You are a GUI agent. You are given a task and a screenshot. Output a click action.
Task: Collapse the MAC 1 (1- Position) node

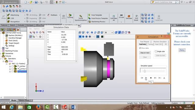[x=7, y=64]
